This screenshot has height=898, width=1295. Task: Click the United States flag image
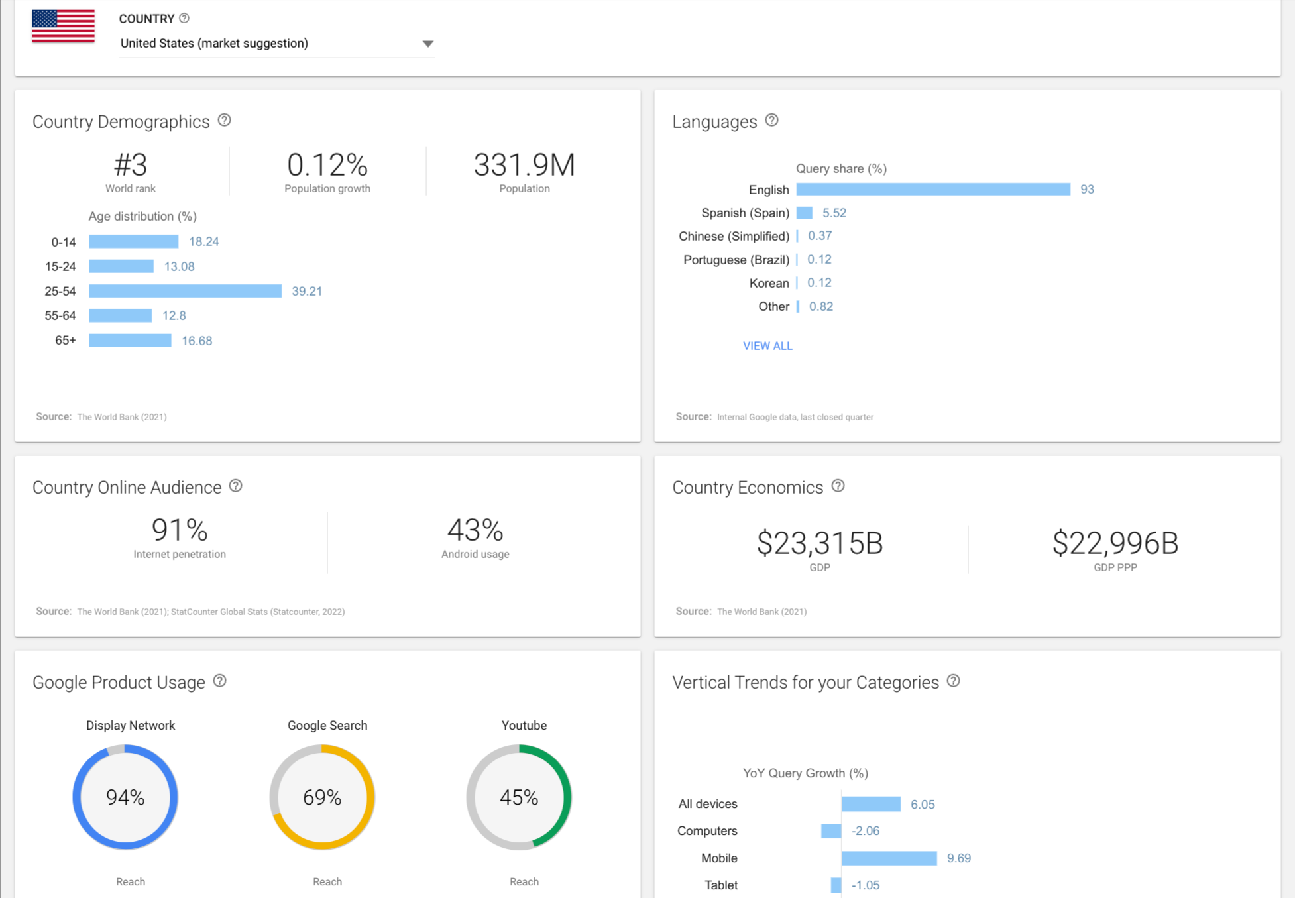[x=64, y=27]
